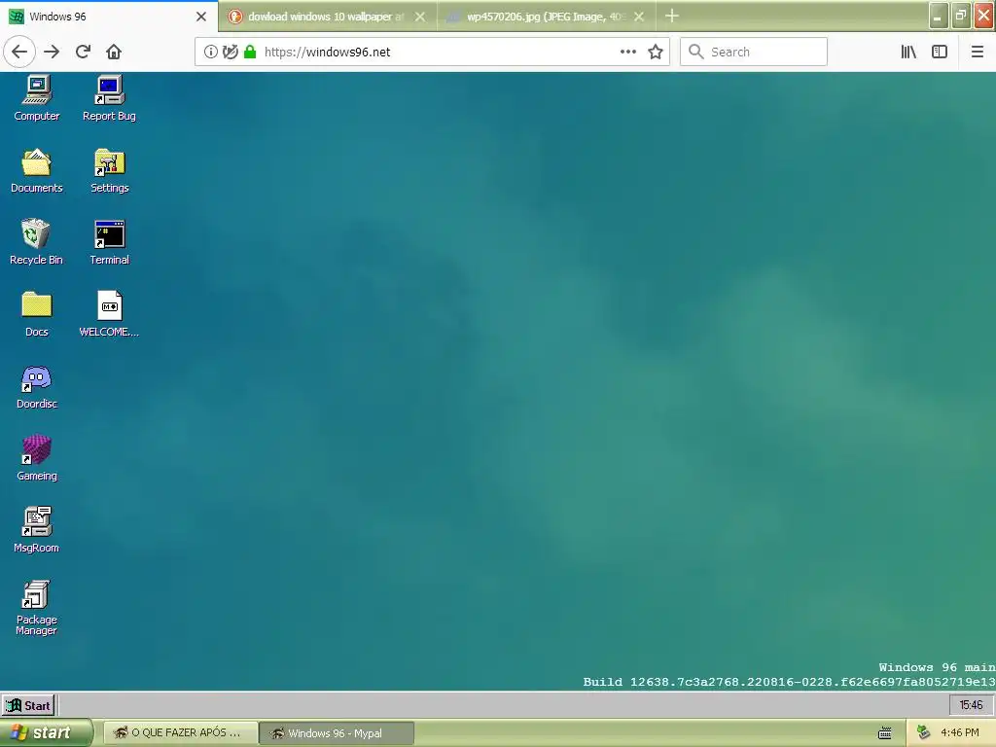996x747 pixels.
Task: Open the browser hamburger menu
Action: coord(977,52)
